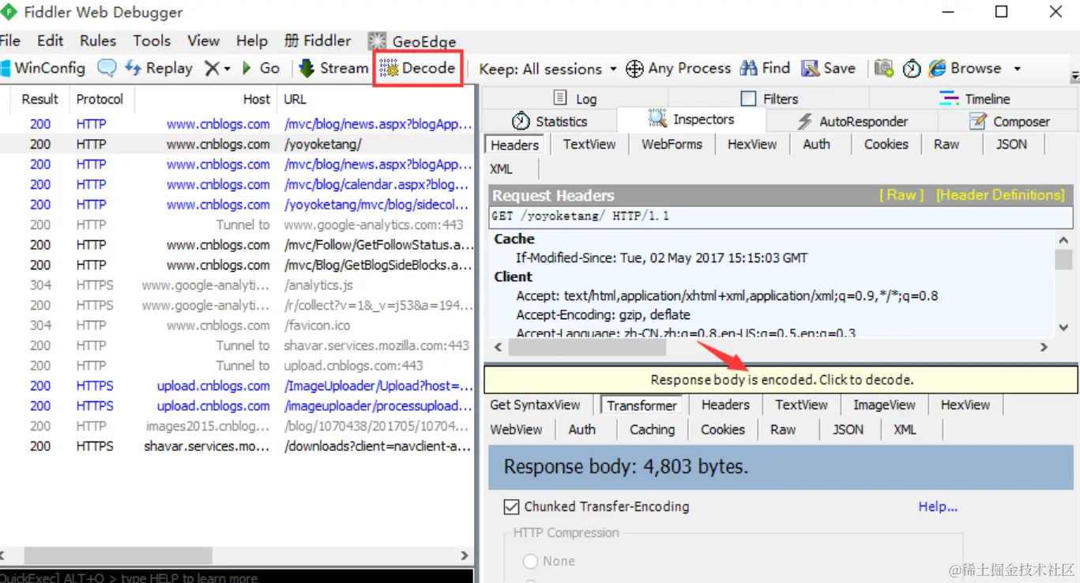Select the None compression radio button

coord(530,561)
